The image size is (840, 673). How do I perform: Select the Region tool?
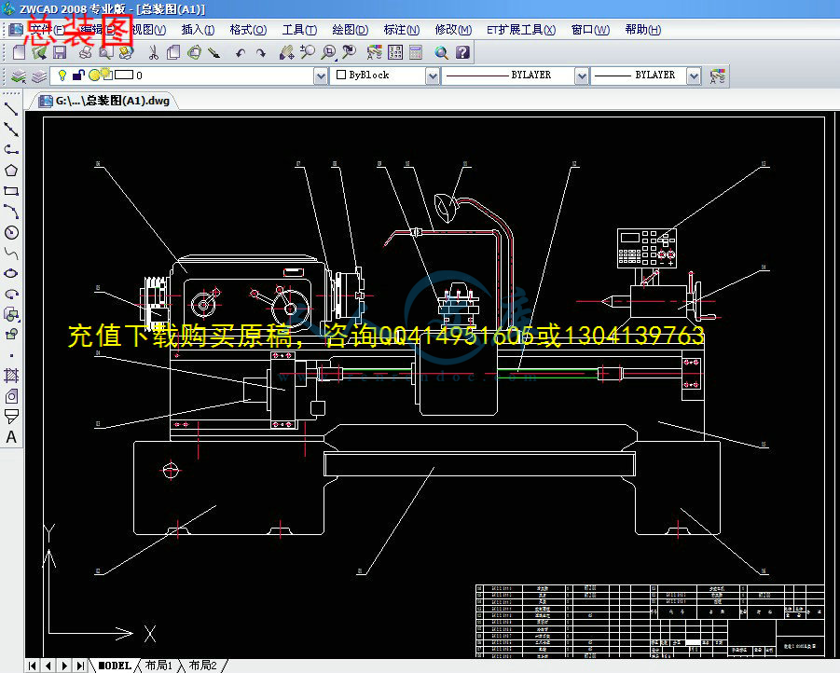pos(11,397)
